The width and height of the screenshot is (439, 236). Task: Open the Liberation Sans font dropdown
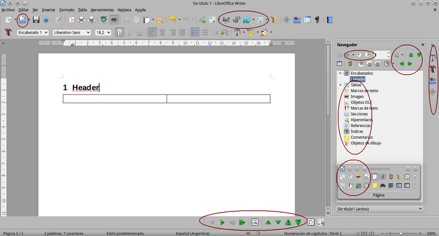tap(72, 32)
